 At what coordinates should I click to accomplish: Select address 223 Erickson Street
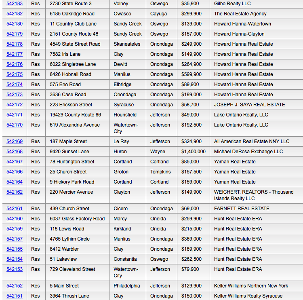71,104
